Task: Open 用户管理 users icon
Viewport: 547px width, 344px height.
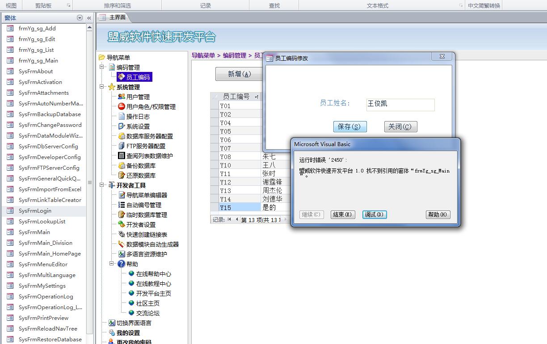Action: pos(121,96)
